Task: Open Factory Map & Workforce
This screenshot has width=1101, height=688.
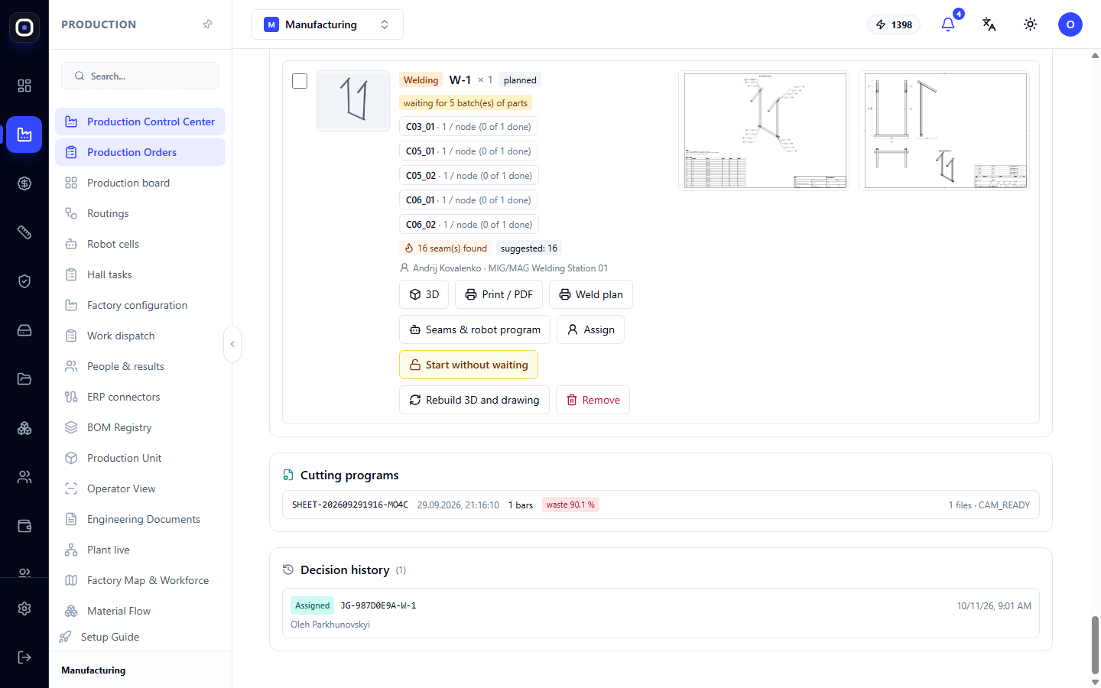Action: (140, 580)
